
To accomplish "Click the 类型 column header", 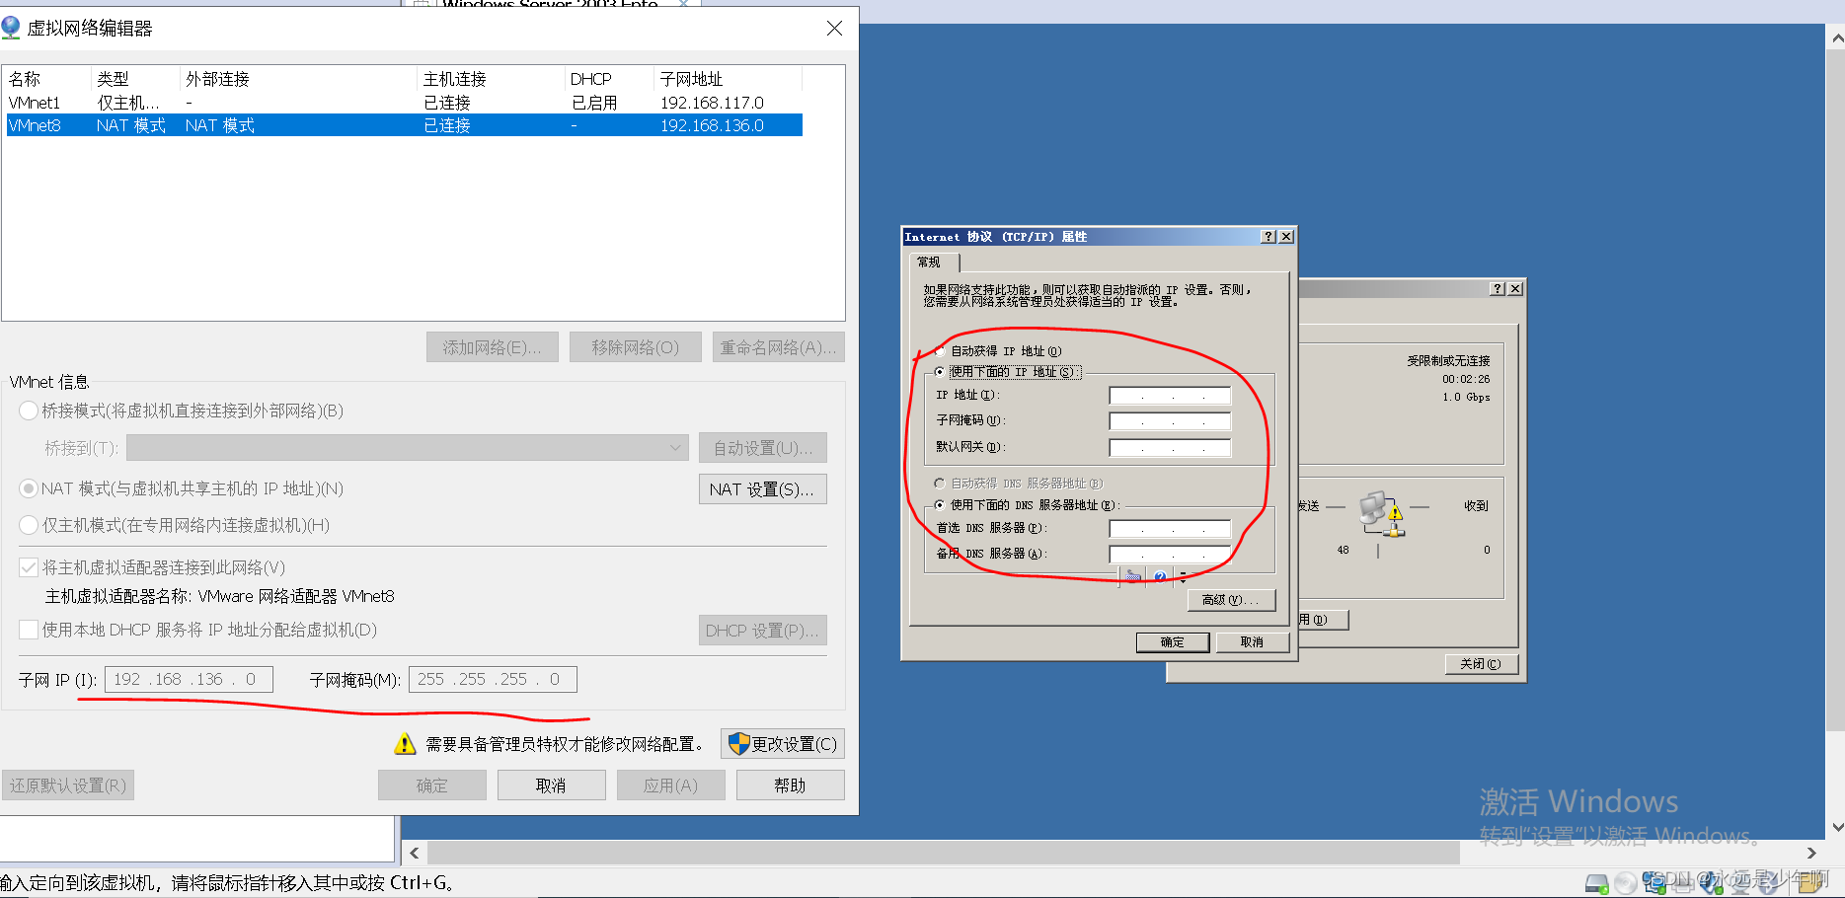I will pos(135,79).
